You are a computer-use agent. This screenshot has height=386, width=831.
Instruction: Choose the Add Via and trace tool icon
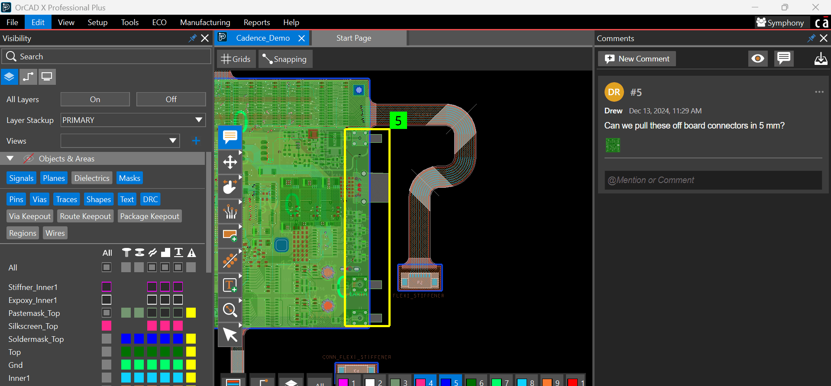coord(230,261)
